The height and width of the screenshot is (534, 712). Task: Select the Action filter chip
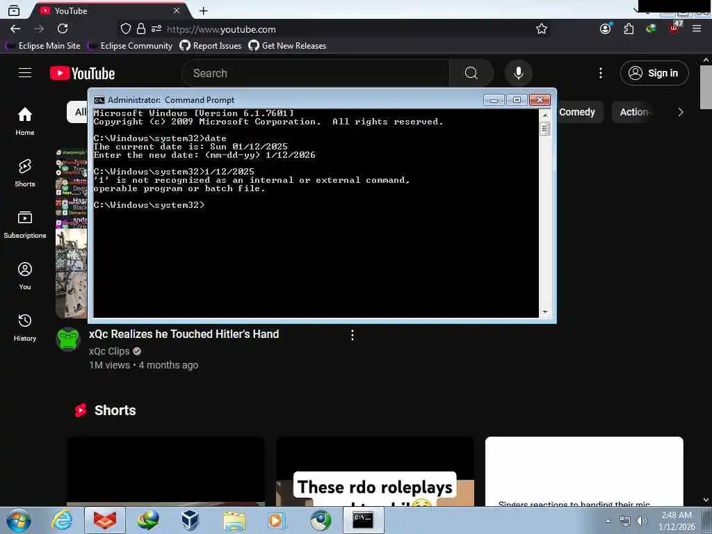tap(634, 112)
